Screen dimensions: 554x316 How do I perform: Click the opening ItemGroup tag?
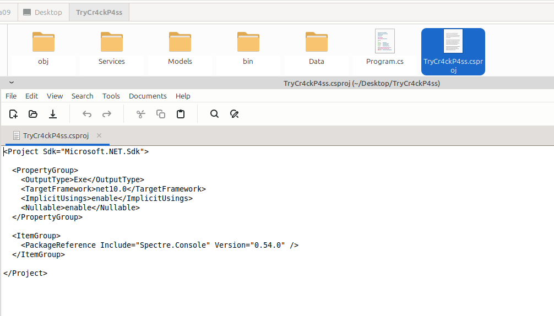[x=36, y=236]
